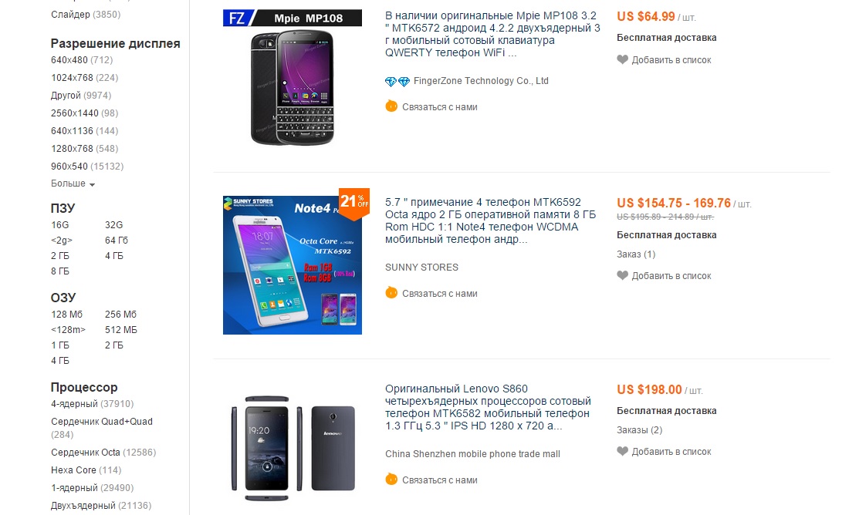Select 512 МБ RAM filter
Image resolution: width=849 pixels, height=515 pixels.
[x=120, y=330]
